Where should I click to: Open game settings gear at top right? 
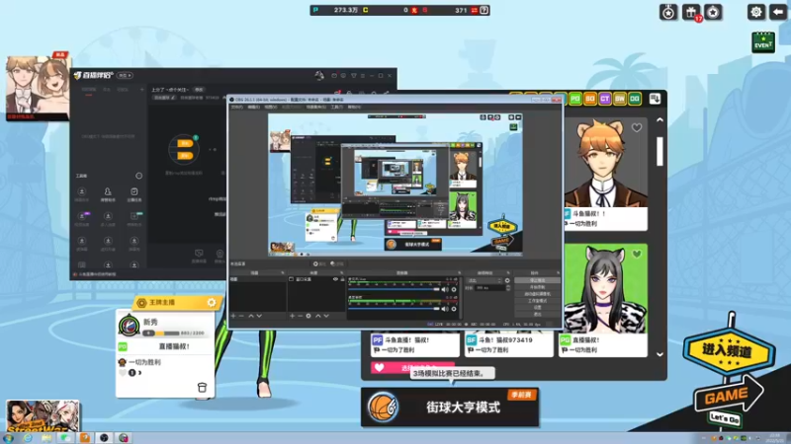coord(755,12)
